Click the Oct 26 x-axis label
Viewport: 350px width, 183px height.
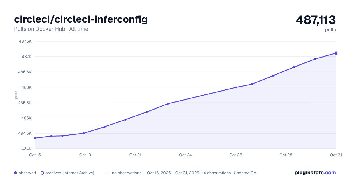pos(236,155)
